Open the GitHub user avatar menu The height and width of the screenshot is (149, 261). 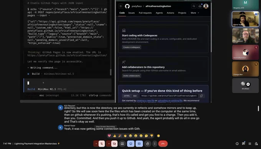point(206,6)
